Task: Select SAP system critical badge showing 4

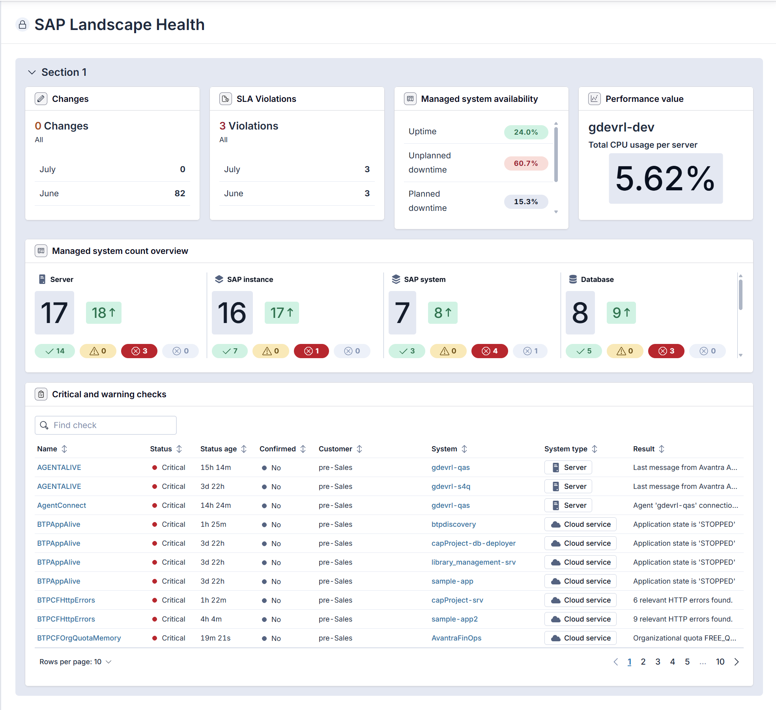Action: 490,351
